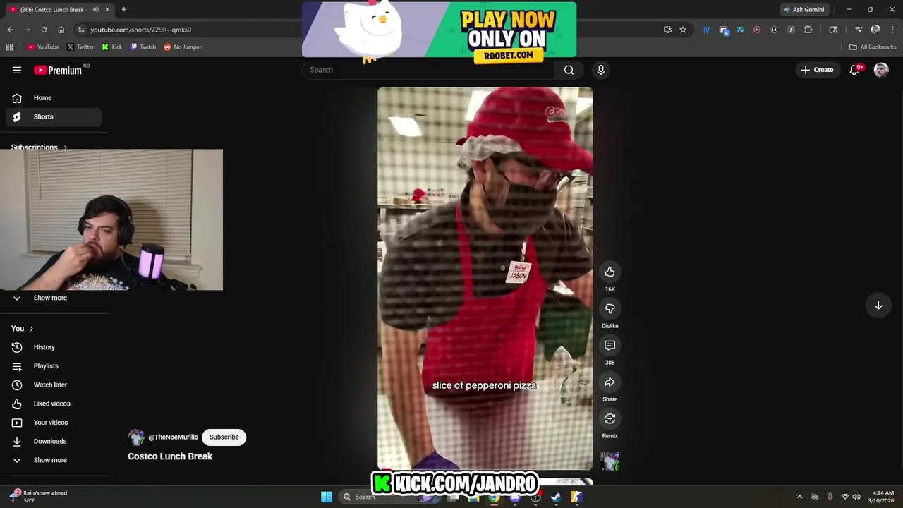
Task: Open the browser home page button
Action: (61, 30)
